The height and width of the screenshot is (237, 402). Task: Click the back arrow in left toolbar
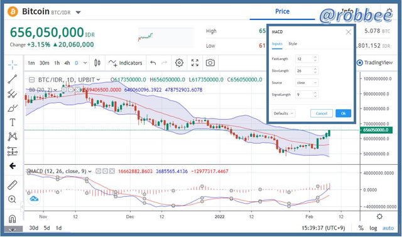click(x=12, y=166)
